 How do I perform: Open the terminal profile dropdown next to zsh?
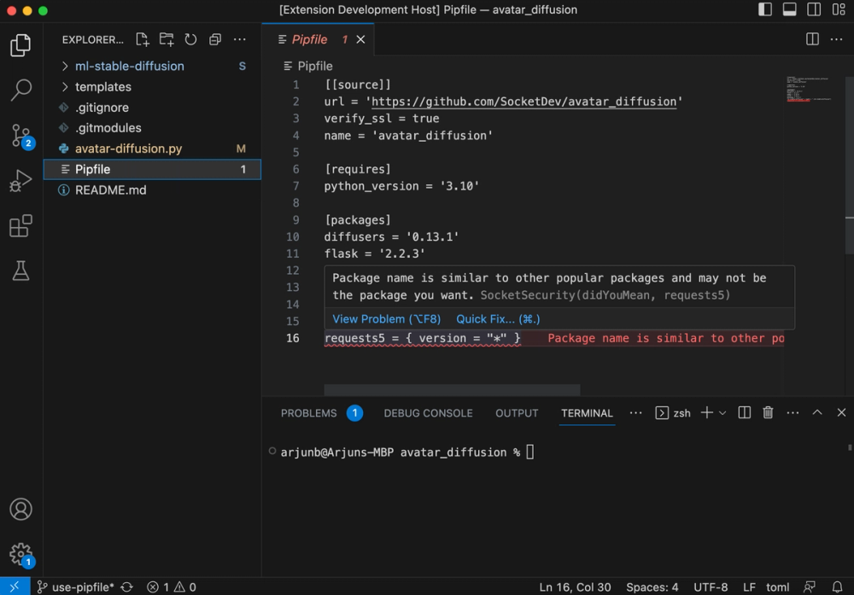pos(722,412)
